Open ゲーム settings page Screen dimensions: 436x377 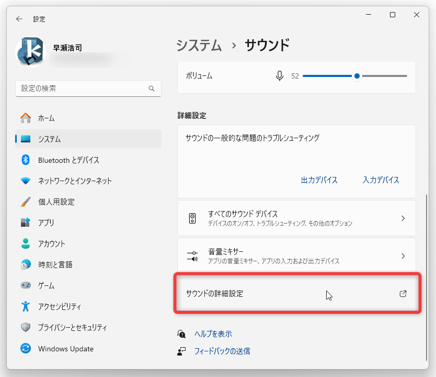click(x=88, y=285)
